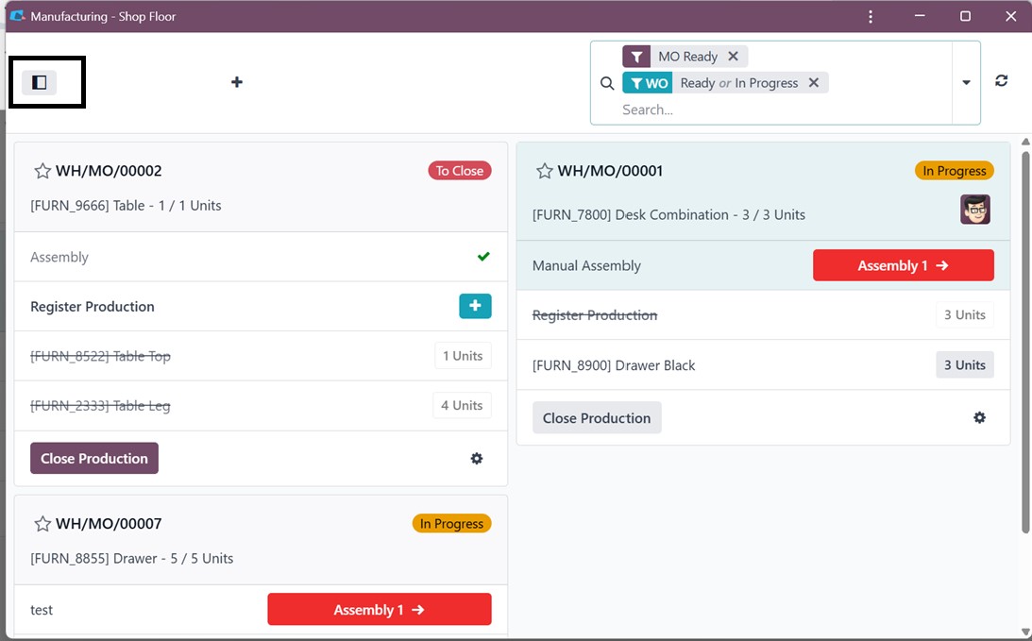The image size is (1032, 641).
Task: Remove the Ready or In Progress filter
Action: tap(814, 83)
